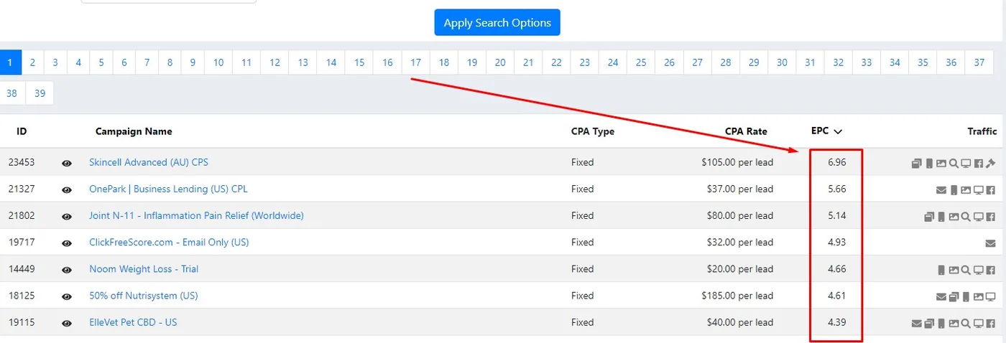The image size is (1006, 343).
Task: Click the $105.00 per lead rate
Action: pyautogui.click(x=737, y=162)
